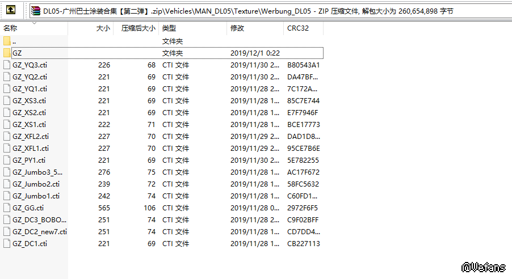Click packed size 106 in GZ_GG row
The height and width of the screenshot is (279, 512).
point(149,208)
